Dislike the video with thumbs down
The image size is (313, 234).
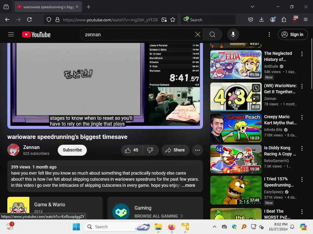(150, 150)
